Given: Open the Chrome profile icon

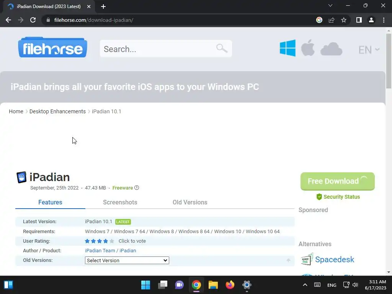Looking at the screenshot, I should pos(371,20).
